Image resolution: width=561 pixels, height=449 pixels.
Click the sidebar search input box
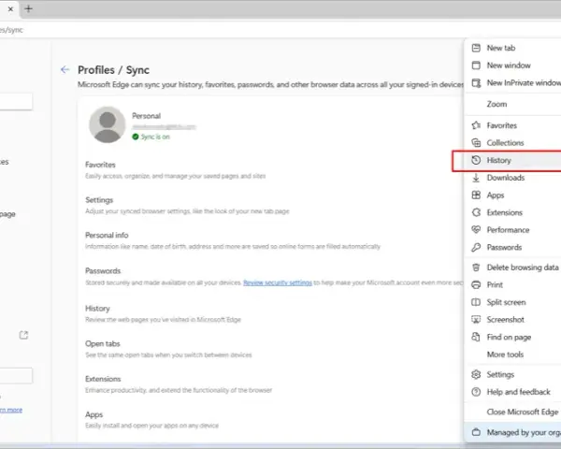pos(16,102)
